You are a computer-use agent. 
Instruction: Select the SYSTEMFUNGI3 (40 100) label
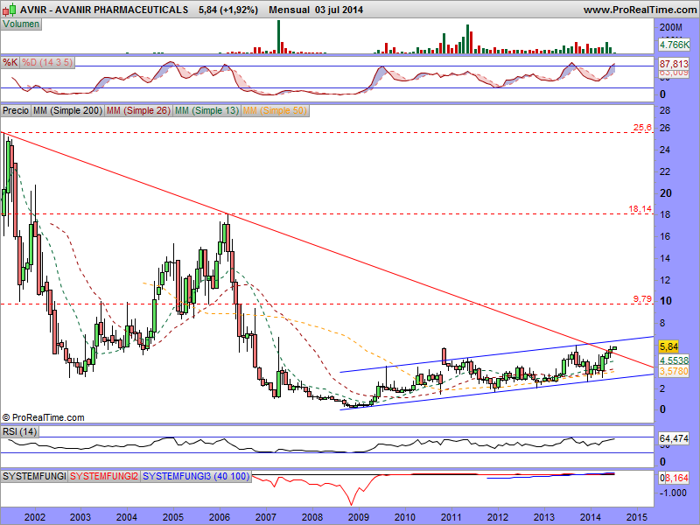click(x=196, y=476)
